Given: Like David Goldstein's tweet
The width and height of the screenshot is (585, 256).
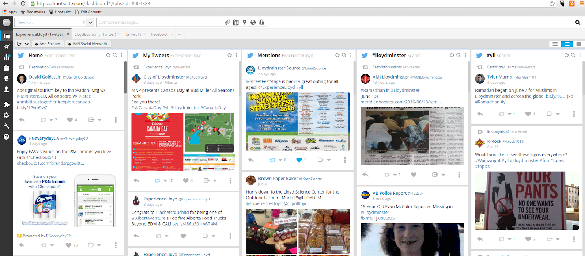Looking at the screenshot, I should pyautogui.click(x=70, y=119).
